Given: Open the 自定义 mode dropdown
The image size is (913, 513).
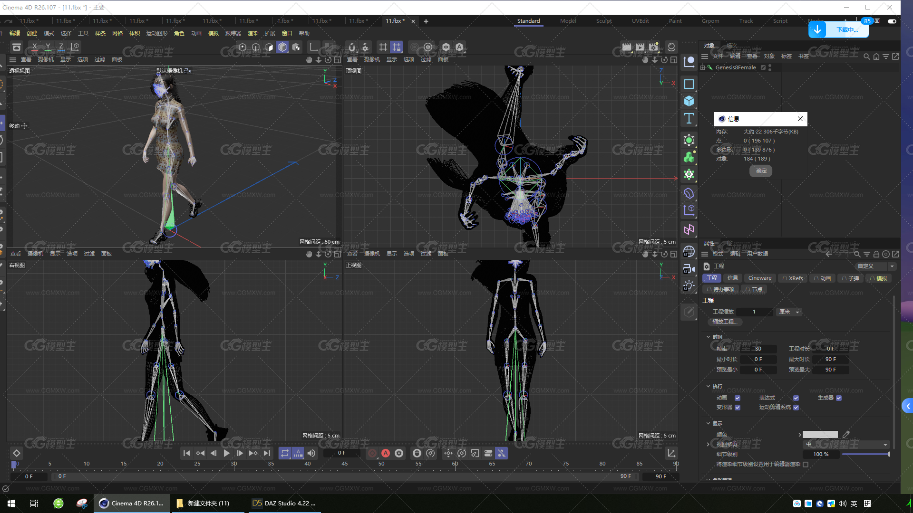Looking at the screenshot, I should tap(875, 266).
